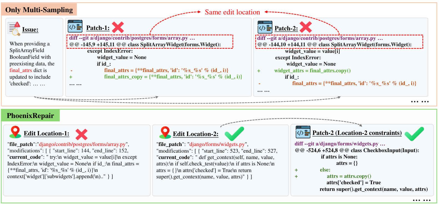The width and height of the screenshot is (439, 205).
Task: Click the Issue: underlined heading
Action: pyautogui.click(x=30, y=30)
